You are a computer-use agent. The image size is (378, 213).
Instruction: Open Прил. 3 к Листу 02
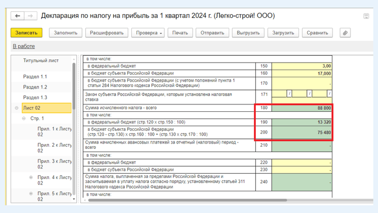click(55, 164)
